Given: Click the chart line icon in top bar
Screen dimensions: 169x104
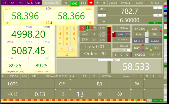Looking at the screenshot, I should tap(98, 3).
